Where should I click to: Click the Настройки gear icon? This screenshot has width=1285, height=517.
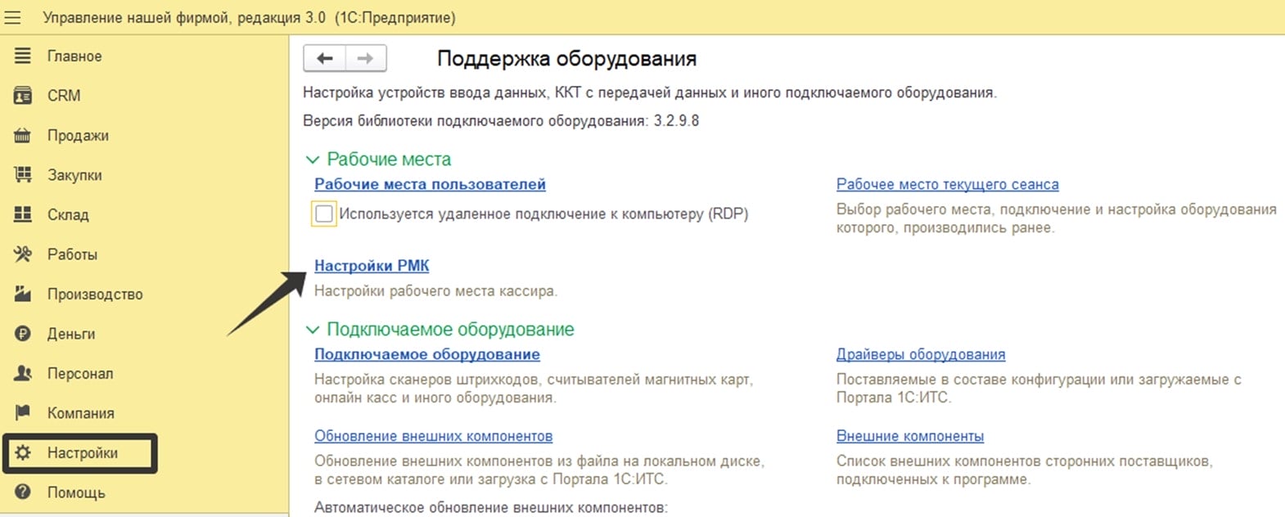click(23, 452)
